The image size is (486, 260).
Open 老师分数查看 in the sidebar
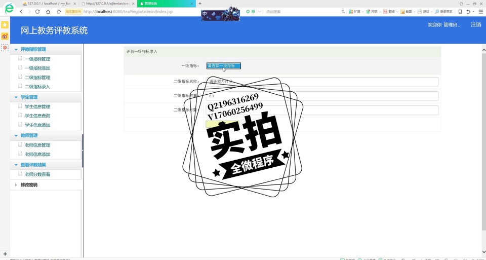click(x=37, y=174)
